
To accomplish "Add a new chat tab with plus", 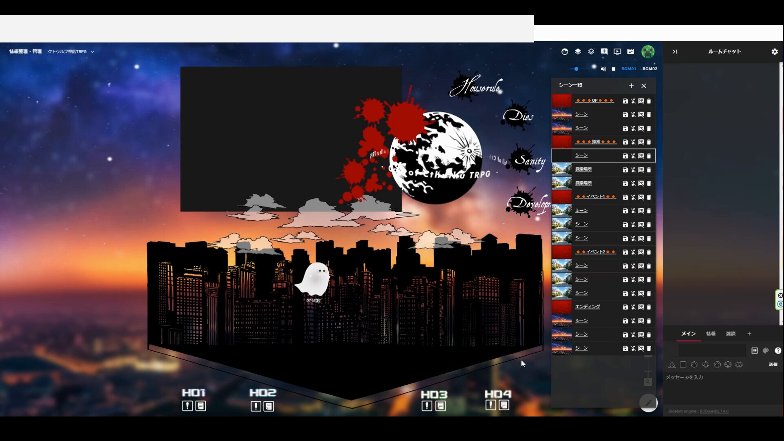I will 749,334.
